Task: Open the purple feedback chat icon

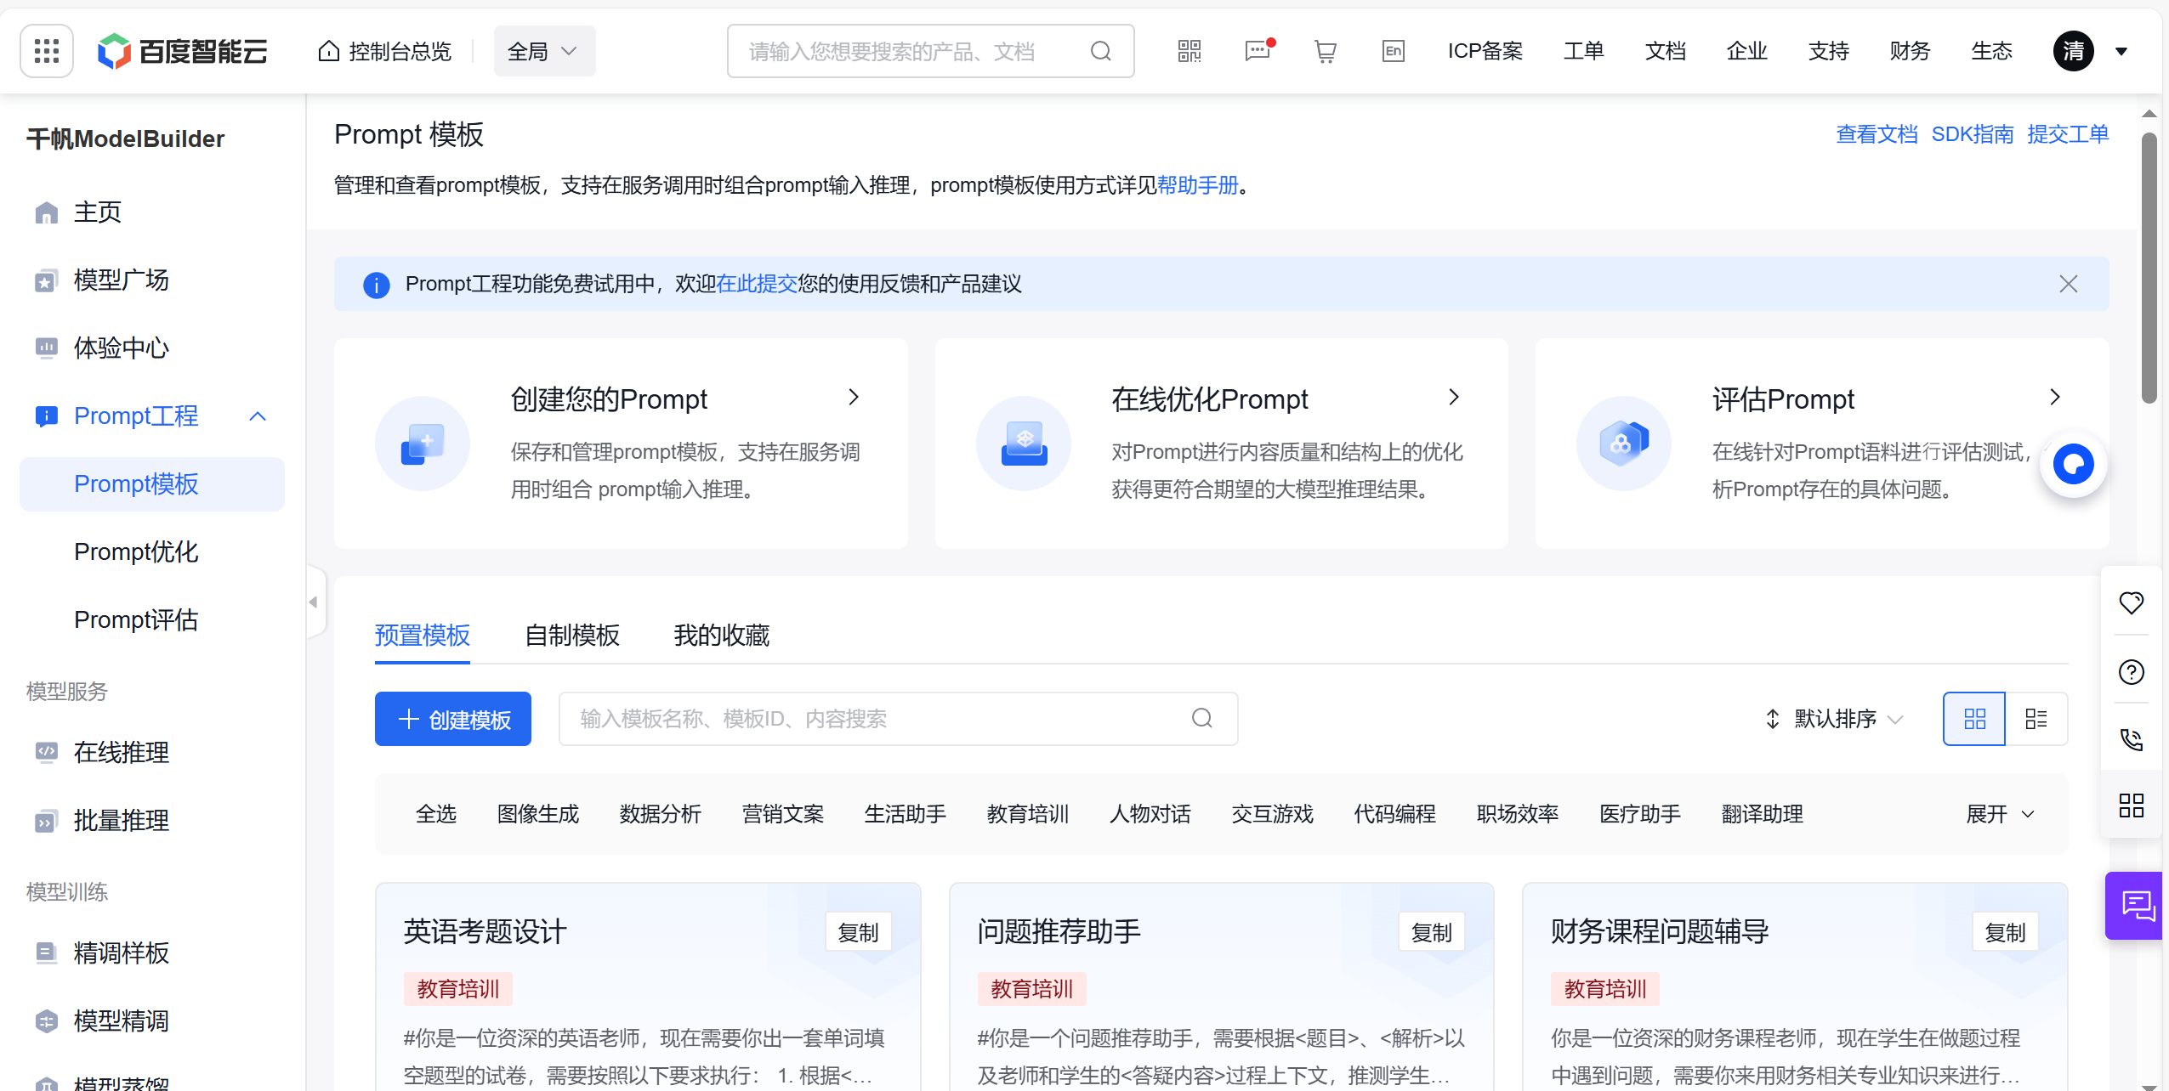Action: point(2137,905)
